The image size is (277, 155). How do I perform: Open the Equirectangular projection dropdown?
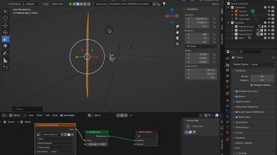pyautogui.click(x=55, y=143)
